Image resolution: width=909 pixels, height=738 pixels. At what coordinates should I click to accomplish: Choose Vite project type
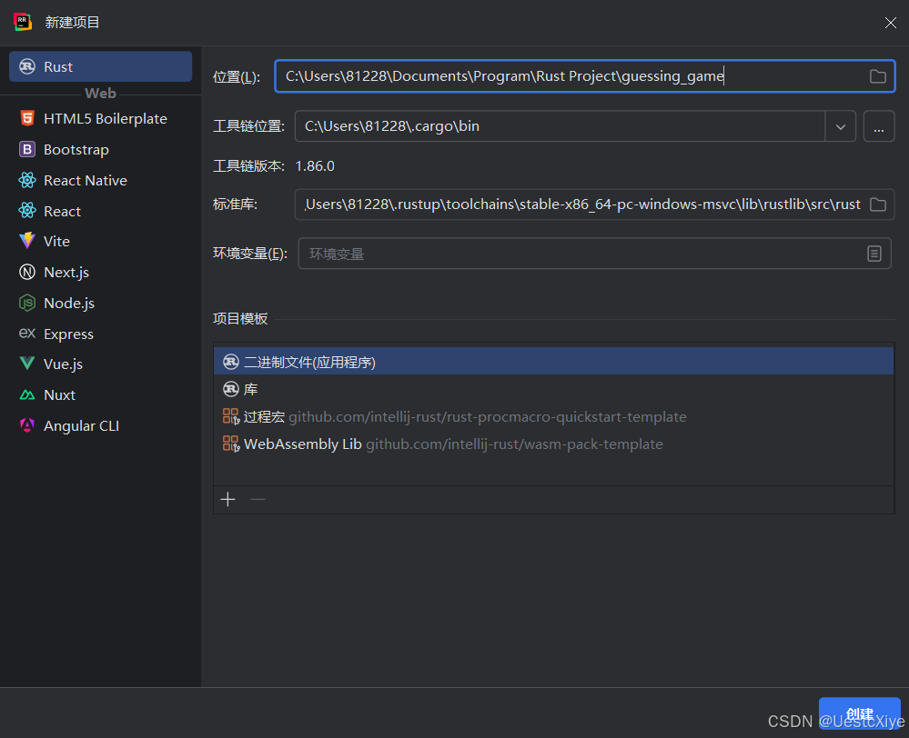[100, 241]
